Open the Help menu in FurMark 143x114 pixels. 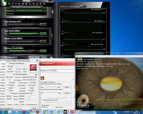pos(81,56)
